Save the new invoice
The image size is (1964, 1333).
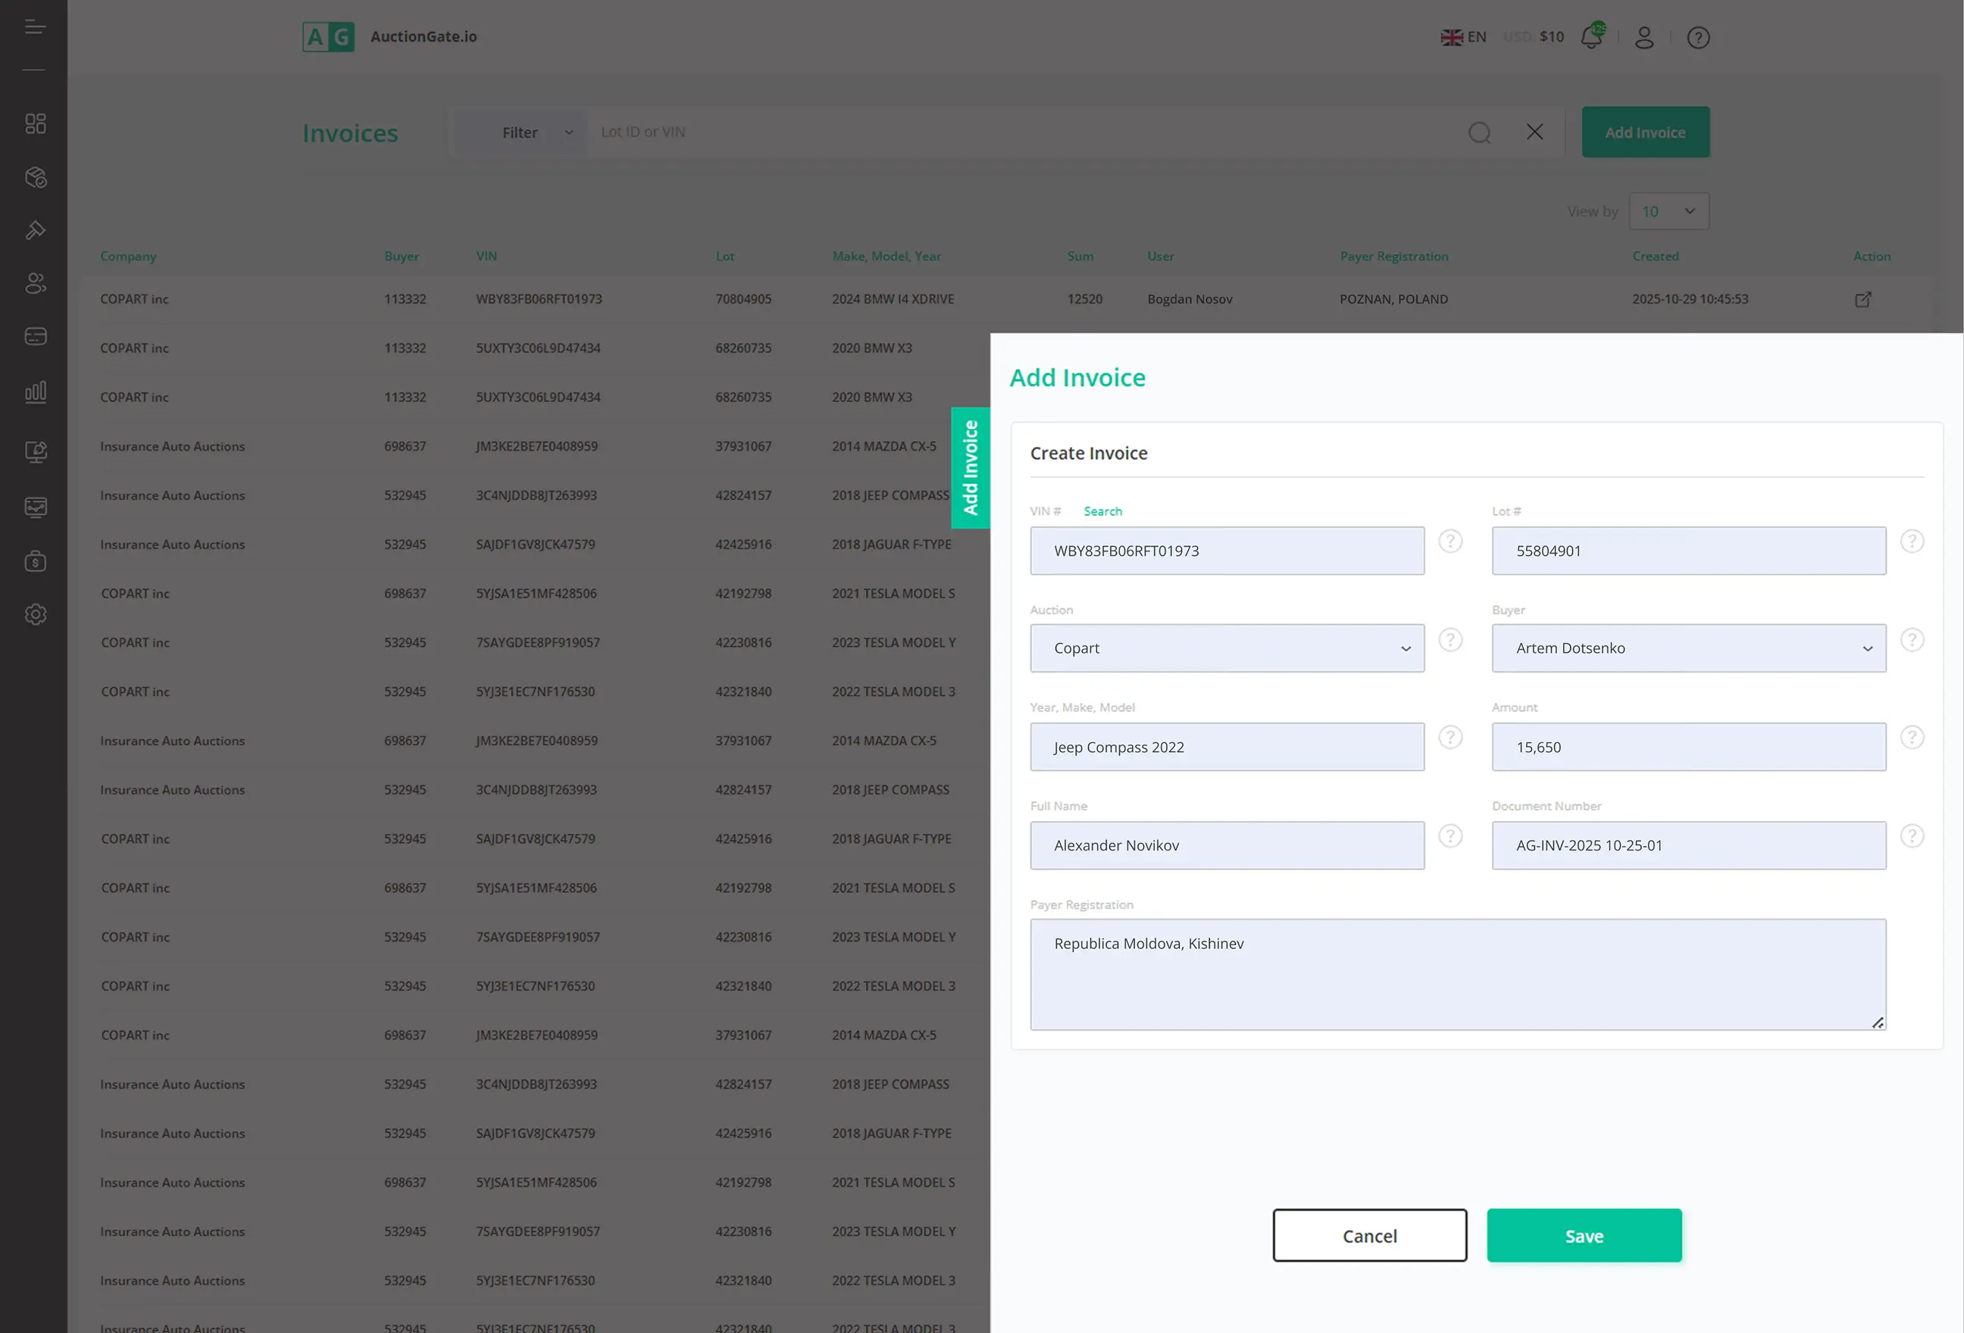[x=1584, y=1235]
